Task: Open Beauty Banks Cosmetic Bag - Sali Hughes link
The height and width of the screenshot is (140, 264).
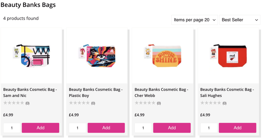Action: click(x=227, y=92)
